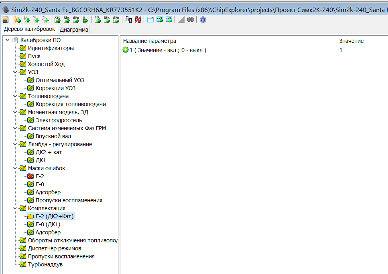The width and height of the screenshot is (388, 274).
Task: Click the 'cs' checksum import toolbar icon
Action: (98, 20)
